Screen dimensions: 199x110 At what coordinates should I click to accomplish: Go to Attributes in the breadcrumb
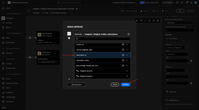coord(78,34)
